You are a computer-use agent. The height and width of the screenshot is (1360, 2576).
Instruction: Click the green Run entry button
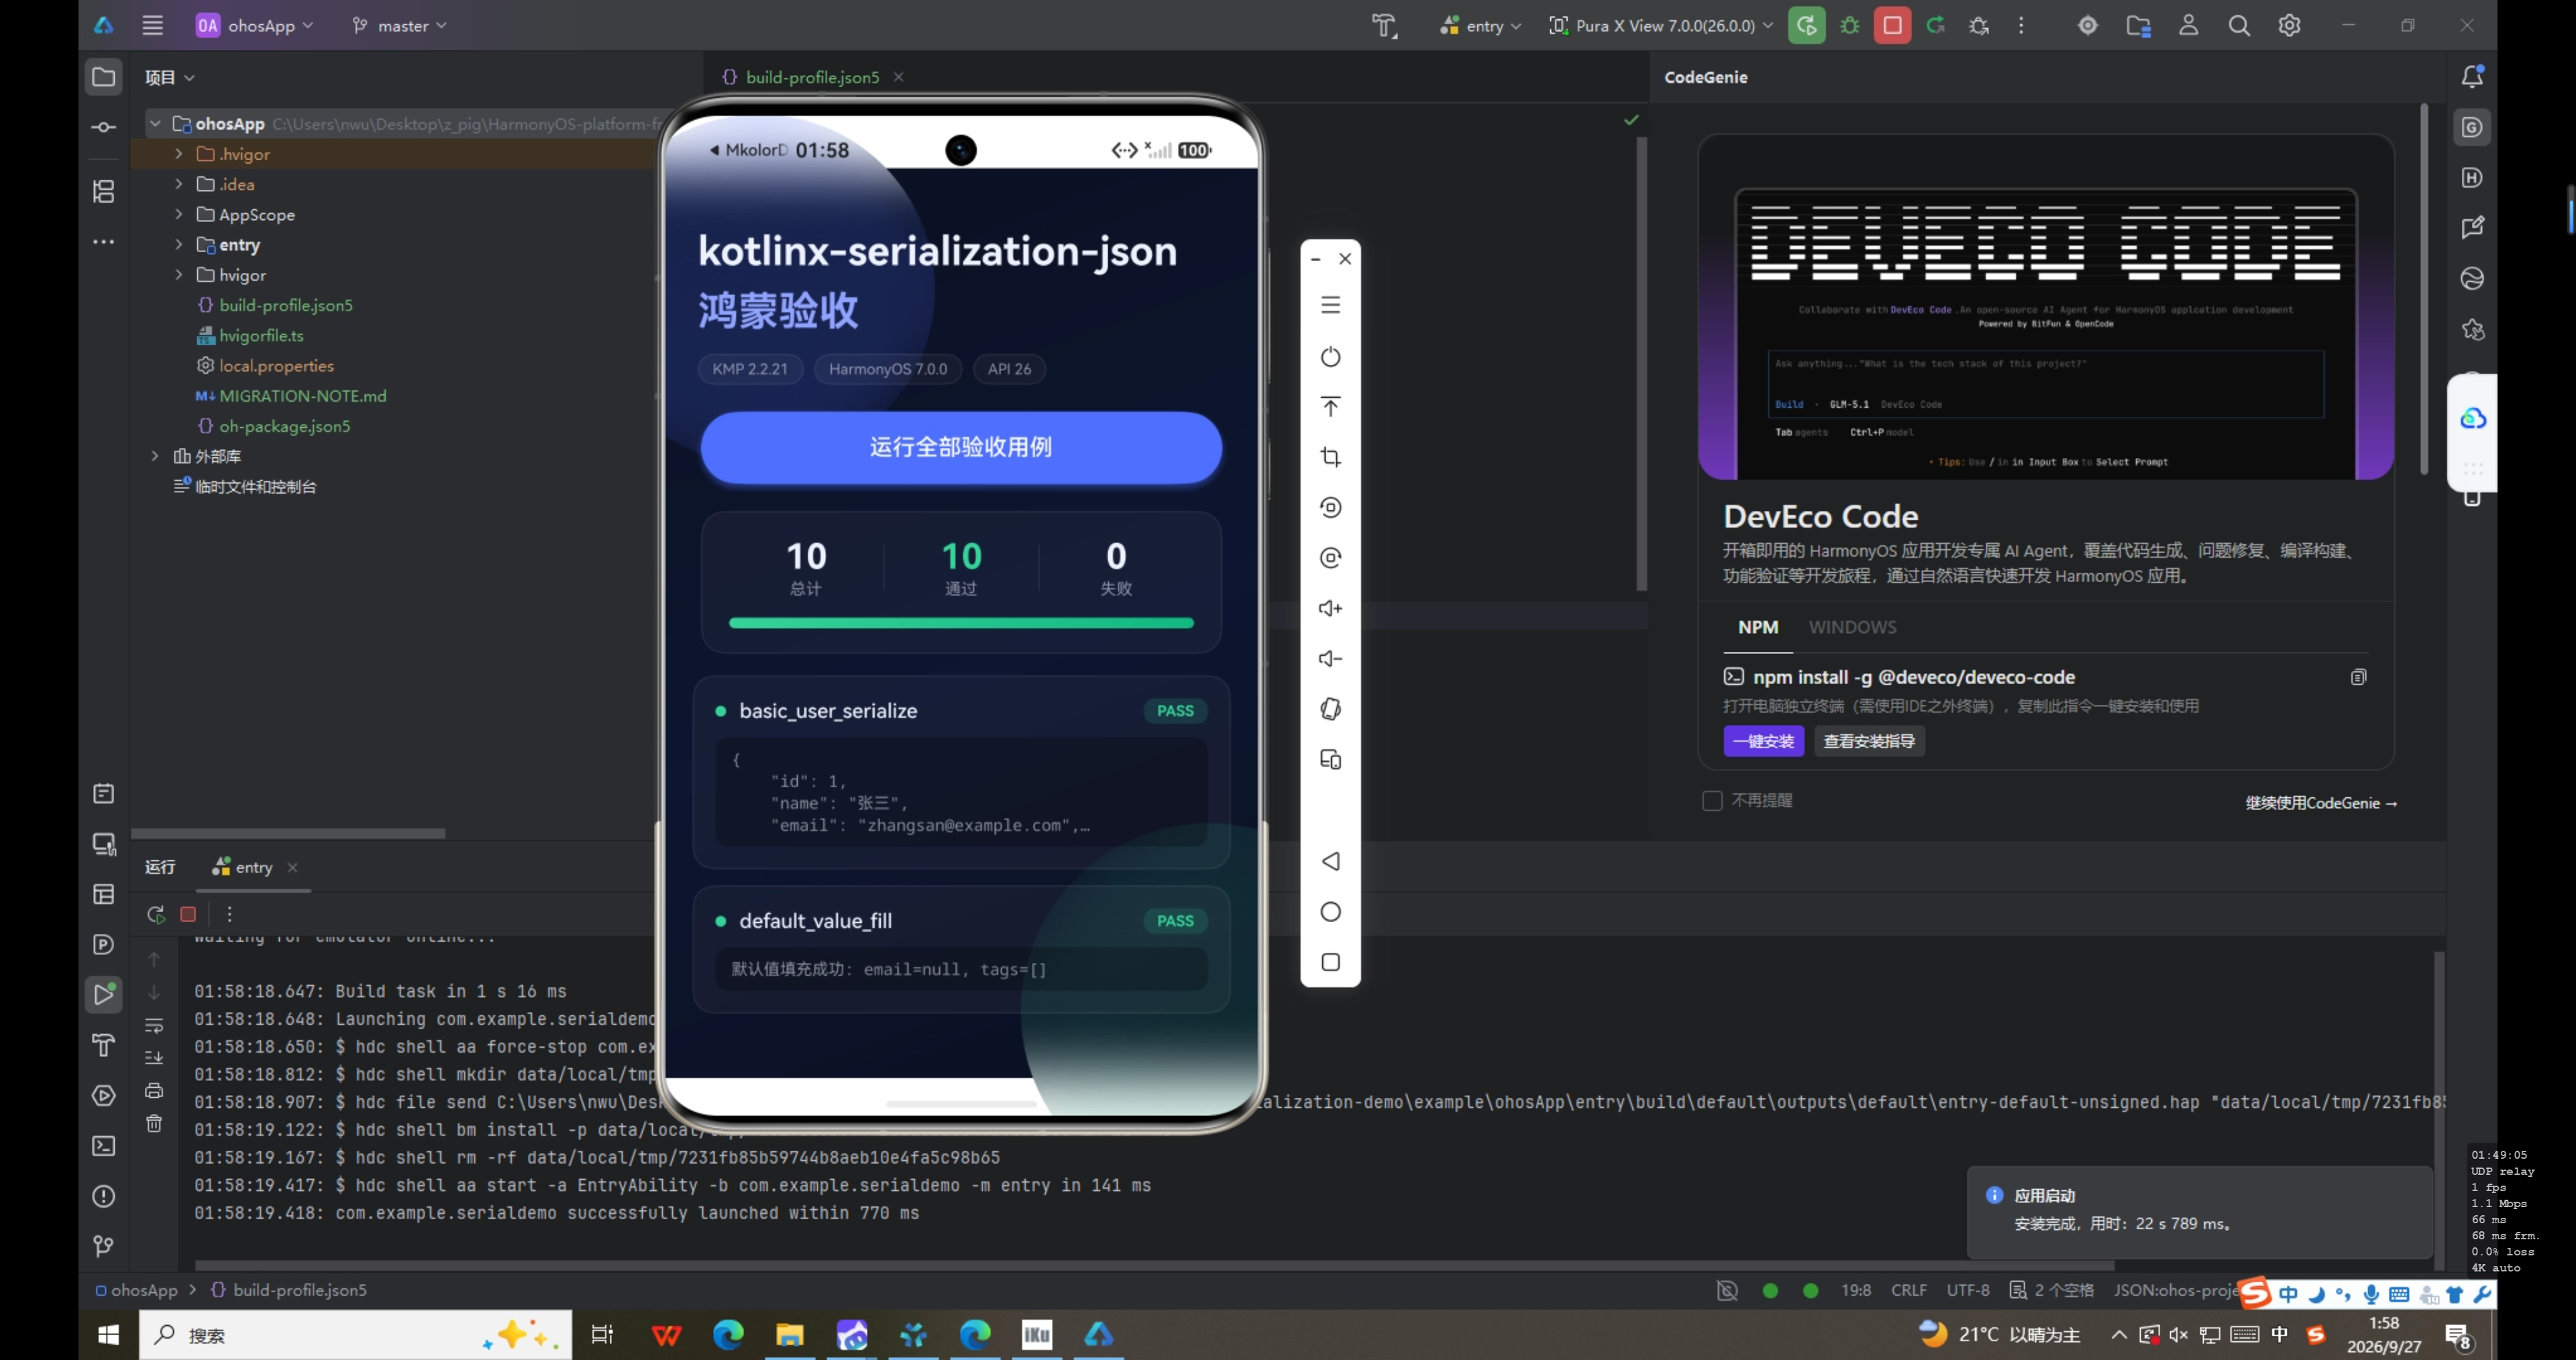tap(1806, 25)
